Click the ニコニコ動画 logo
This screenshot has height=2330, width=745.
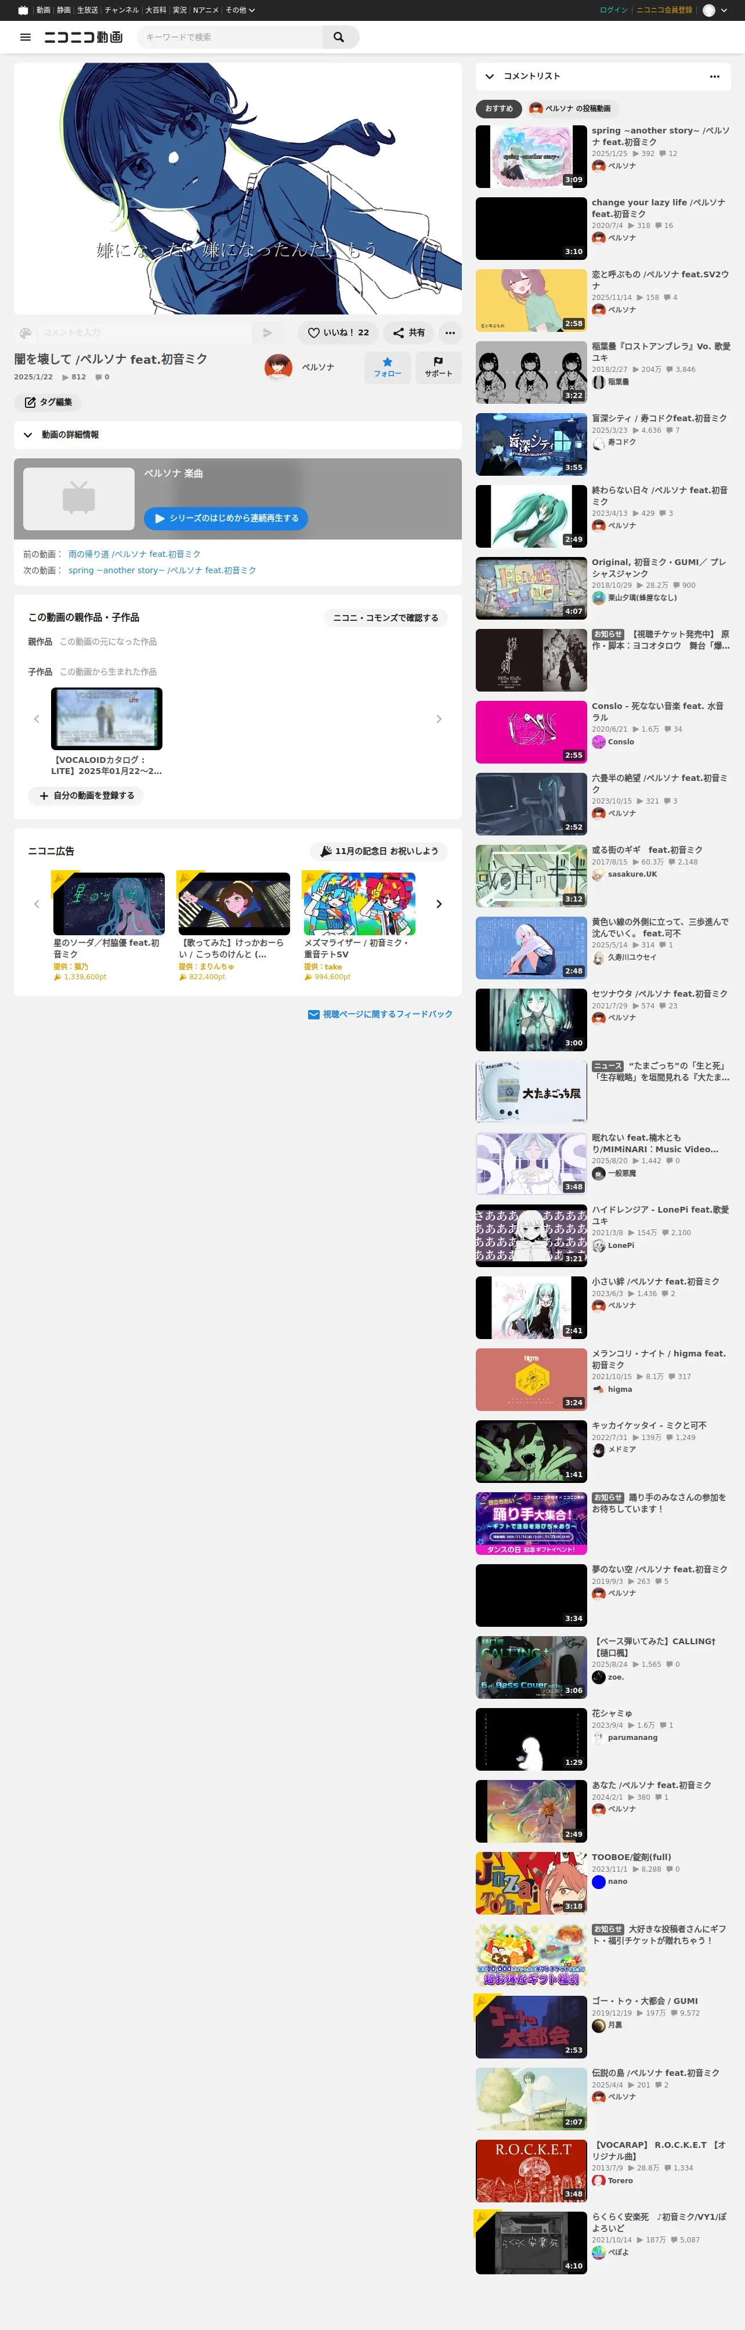coord(83,37)
